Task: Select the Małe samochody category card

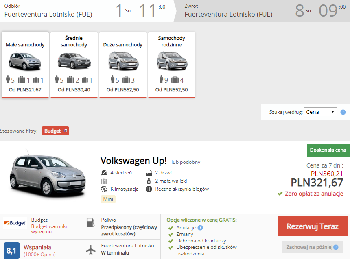Action: (25, 65)
